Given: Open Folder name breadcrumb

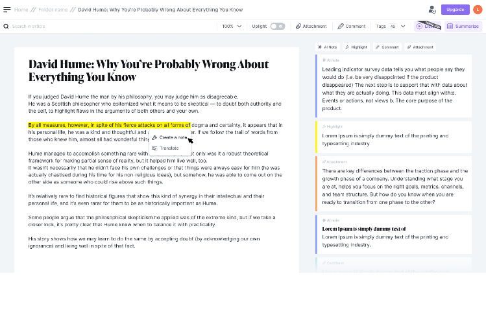Looking at the screenshot, I should [x=53, y=10].
